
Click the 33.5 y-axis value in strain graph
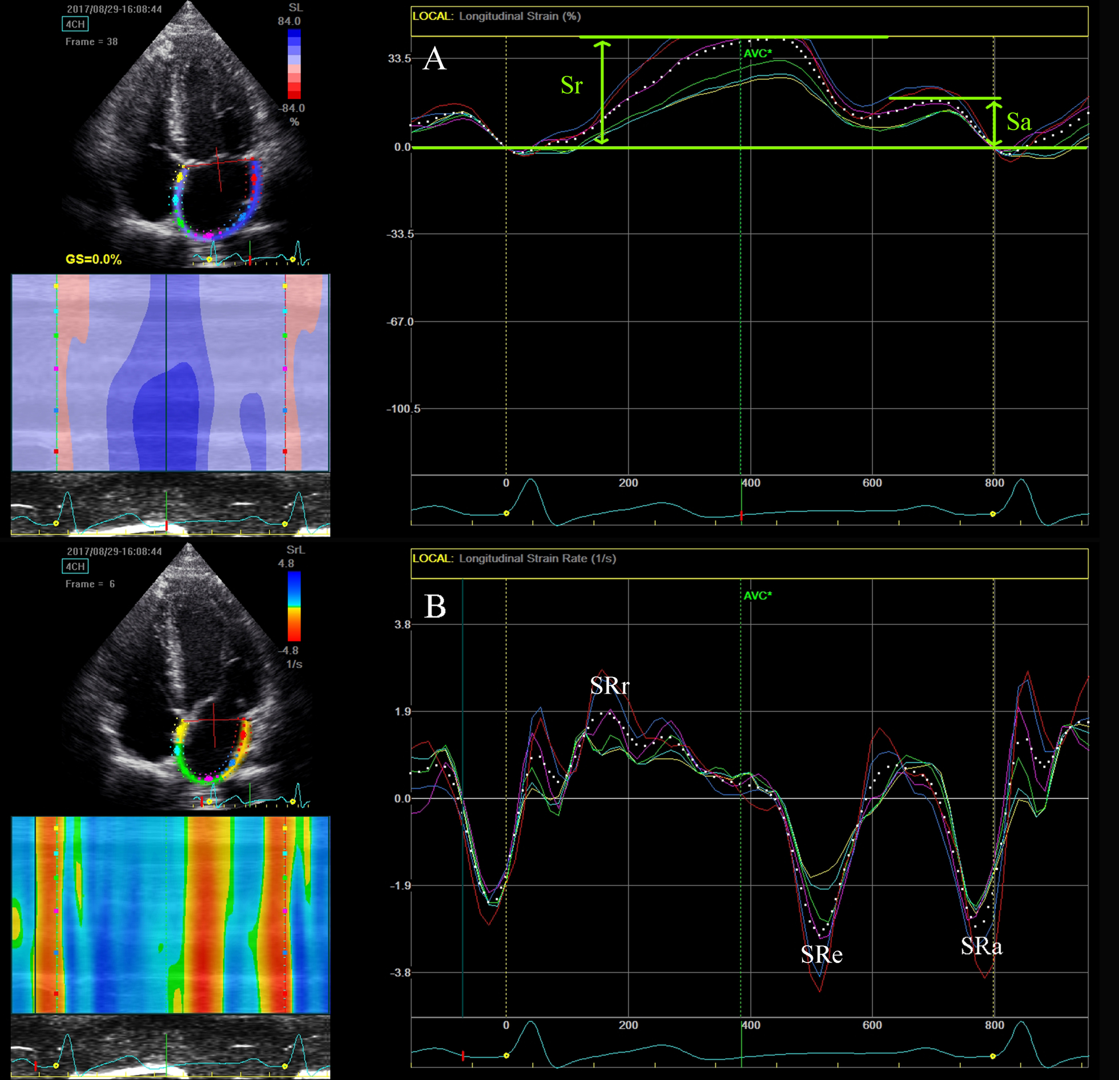click(x=399, y=58)
